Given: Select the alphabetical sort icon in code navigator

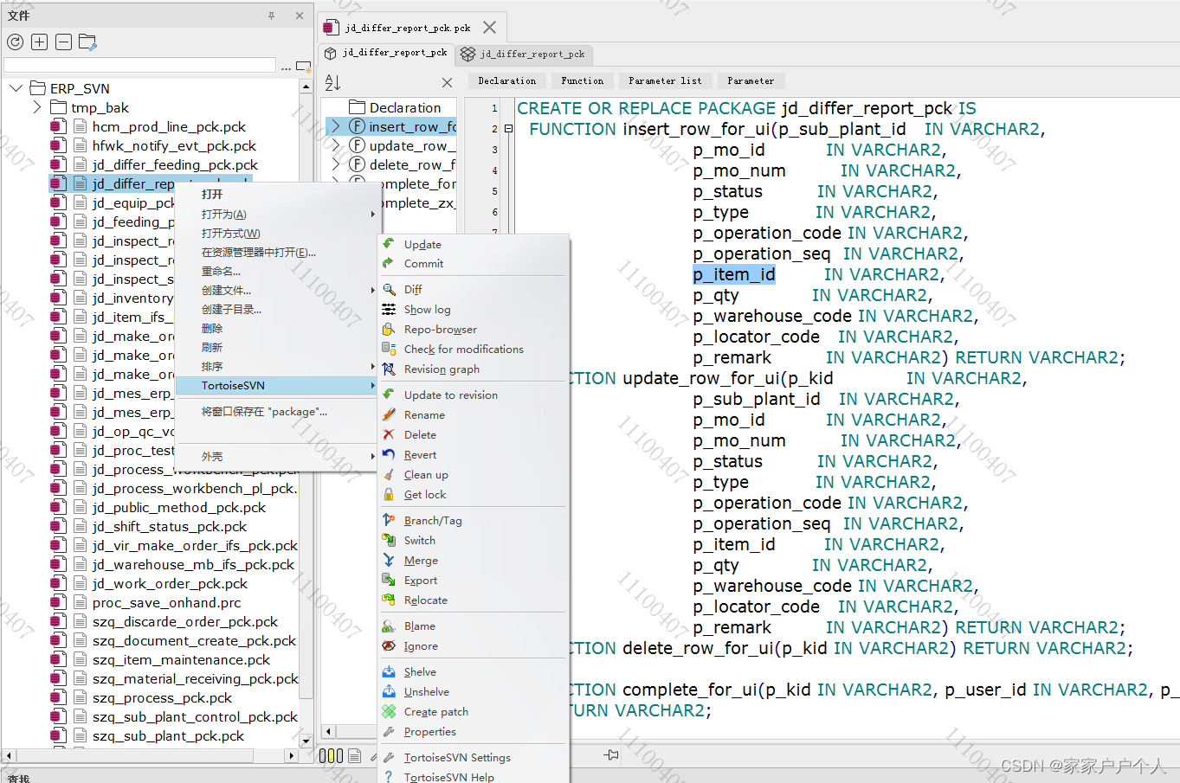Looking at the screenshot, I should tap(332, 82).
